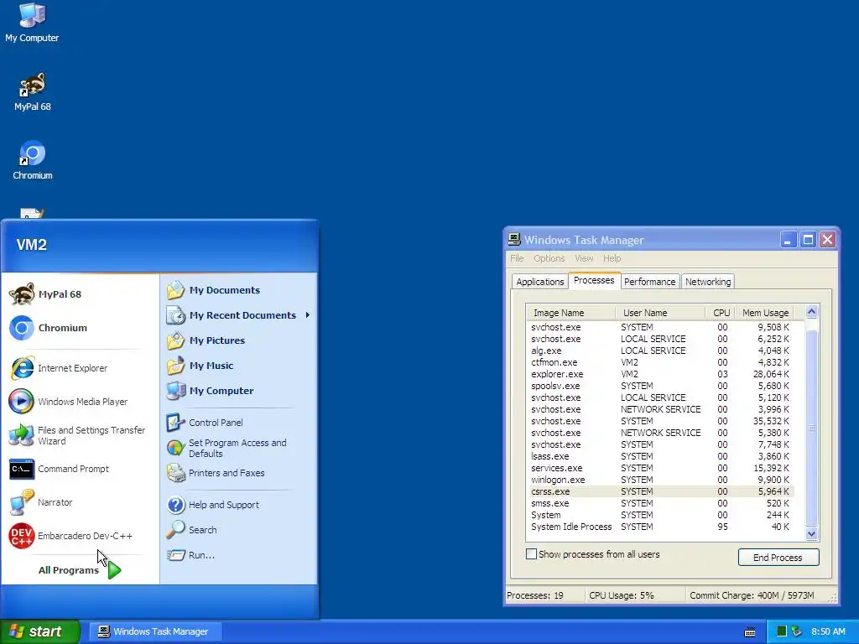
Task: Click the 8:50 AM taskbar clock
Action: 828,631
